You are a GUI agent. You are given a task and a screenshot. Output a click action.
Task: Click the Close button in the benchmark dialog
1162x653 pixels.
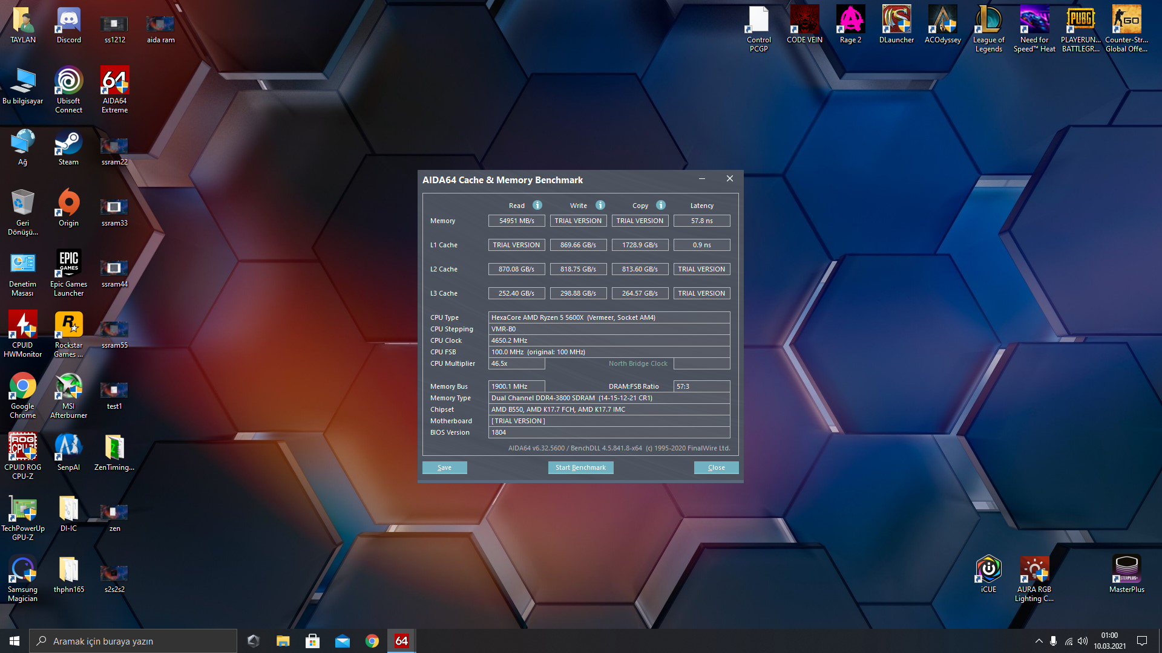pyautogui.click(x=716, y=467)
